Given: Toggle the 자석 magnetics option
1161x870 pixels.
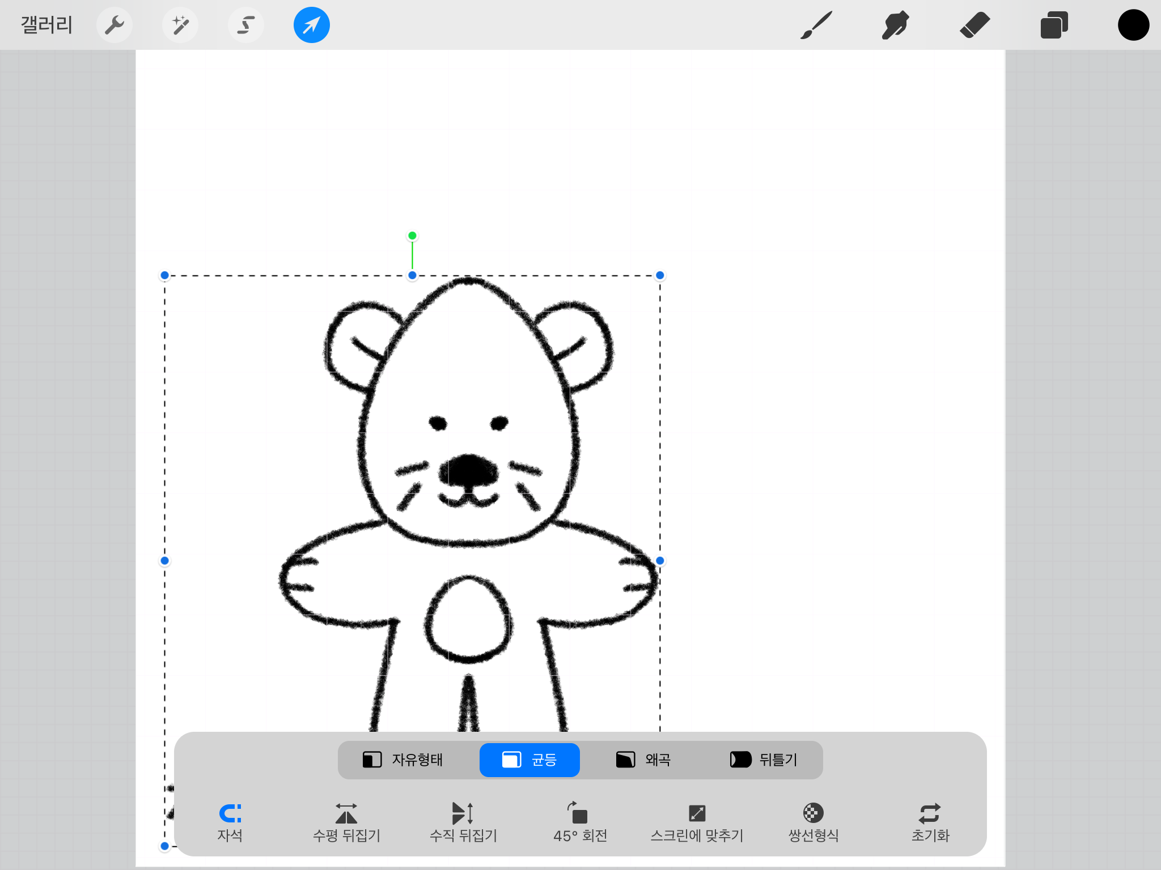Looking at the screenshot, I should point(230,821).
